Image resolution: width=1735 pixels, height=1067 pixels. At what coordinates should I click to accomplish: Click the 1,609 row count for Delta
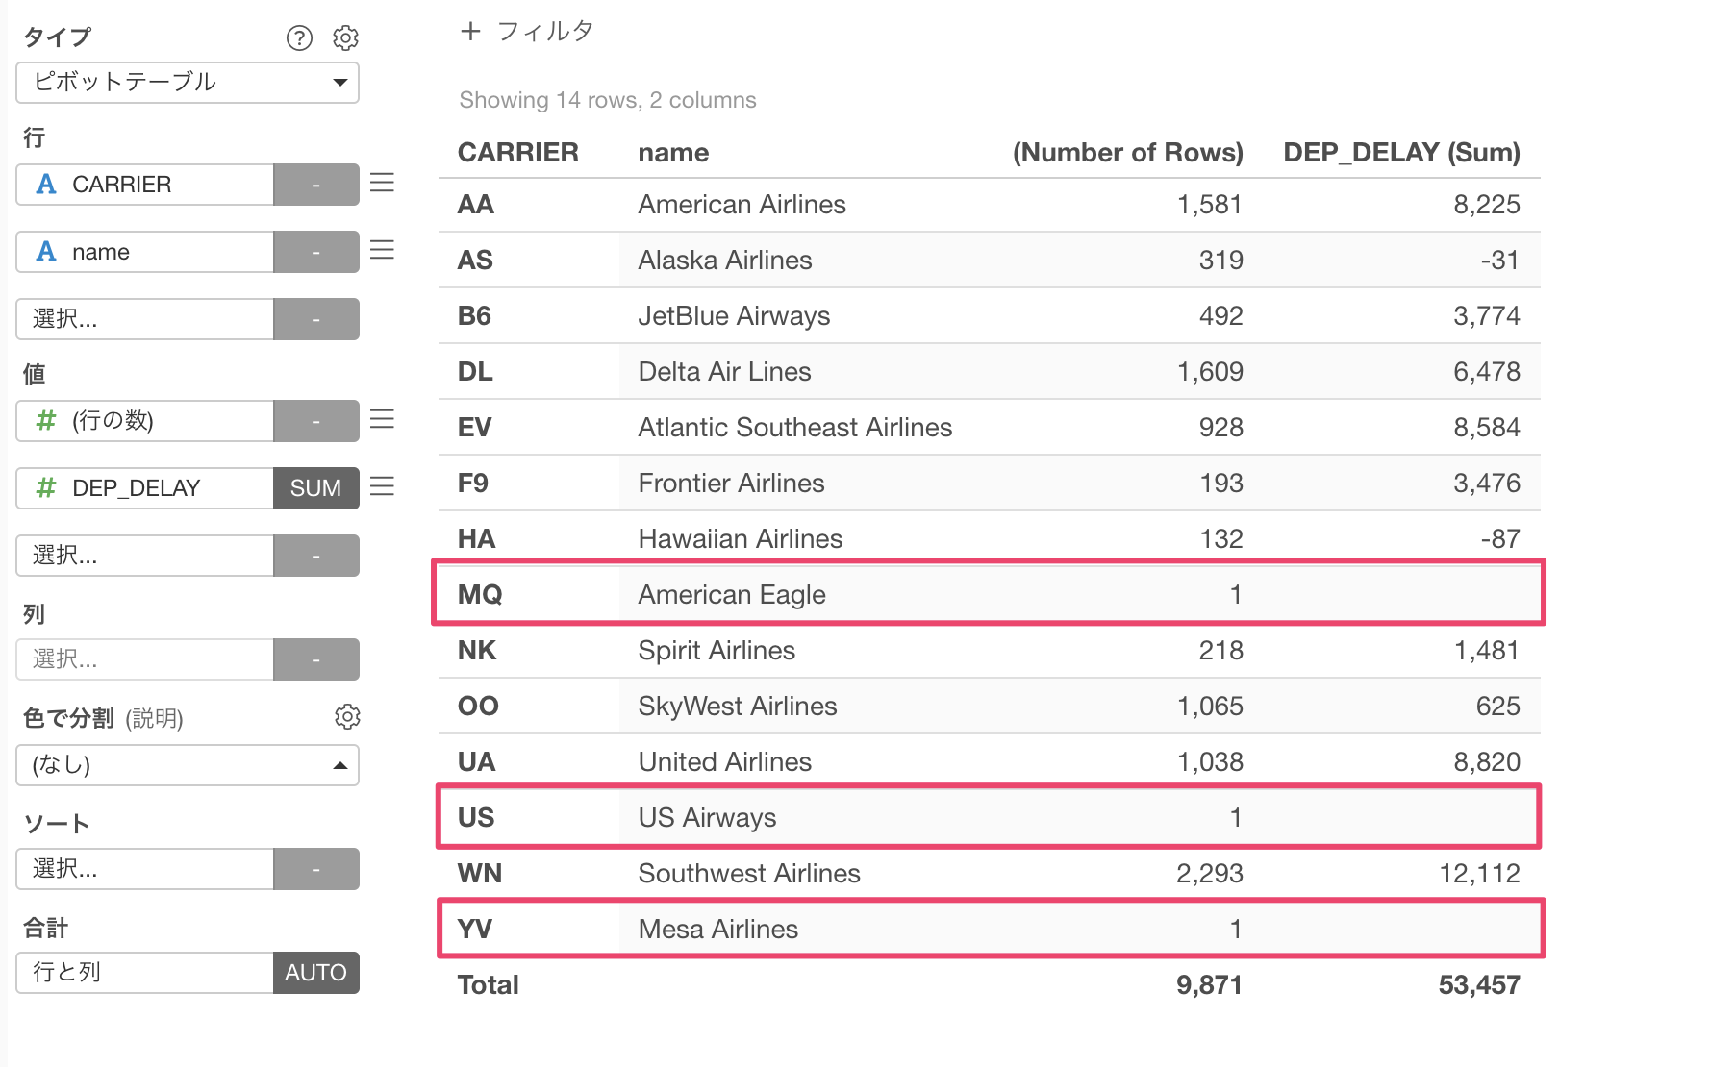click(1210, 372)
